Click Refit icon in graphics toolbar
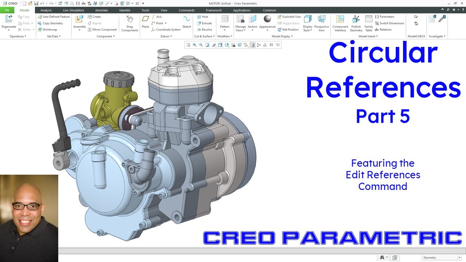 point(188,45)
